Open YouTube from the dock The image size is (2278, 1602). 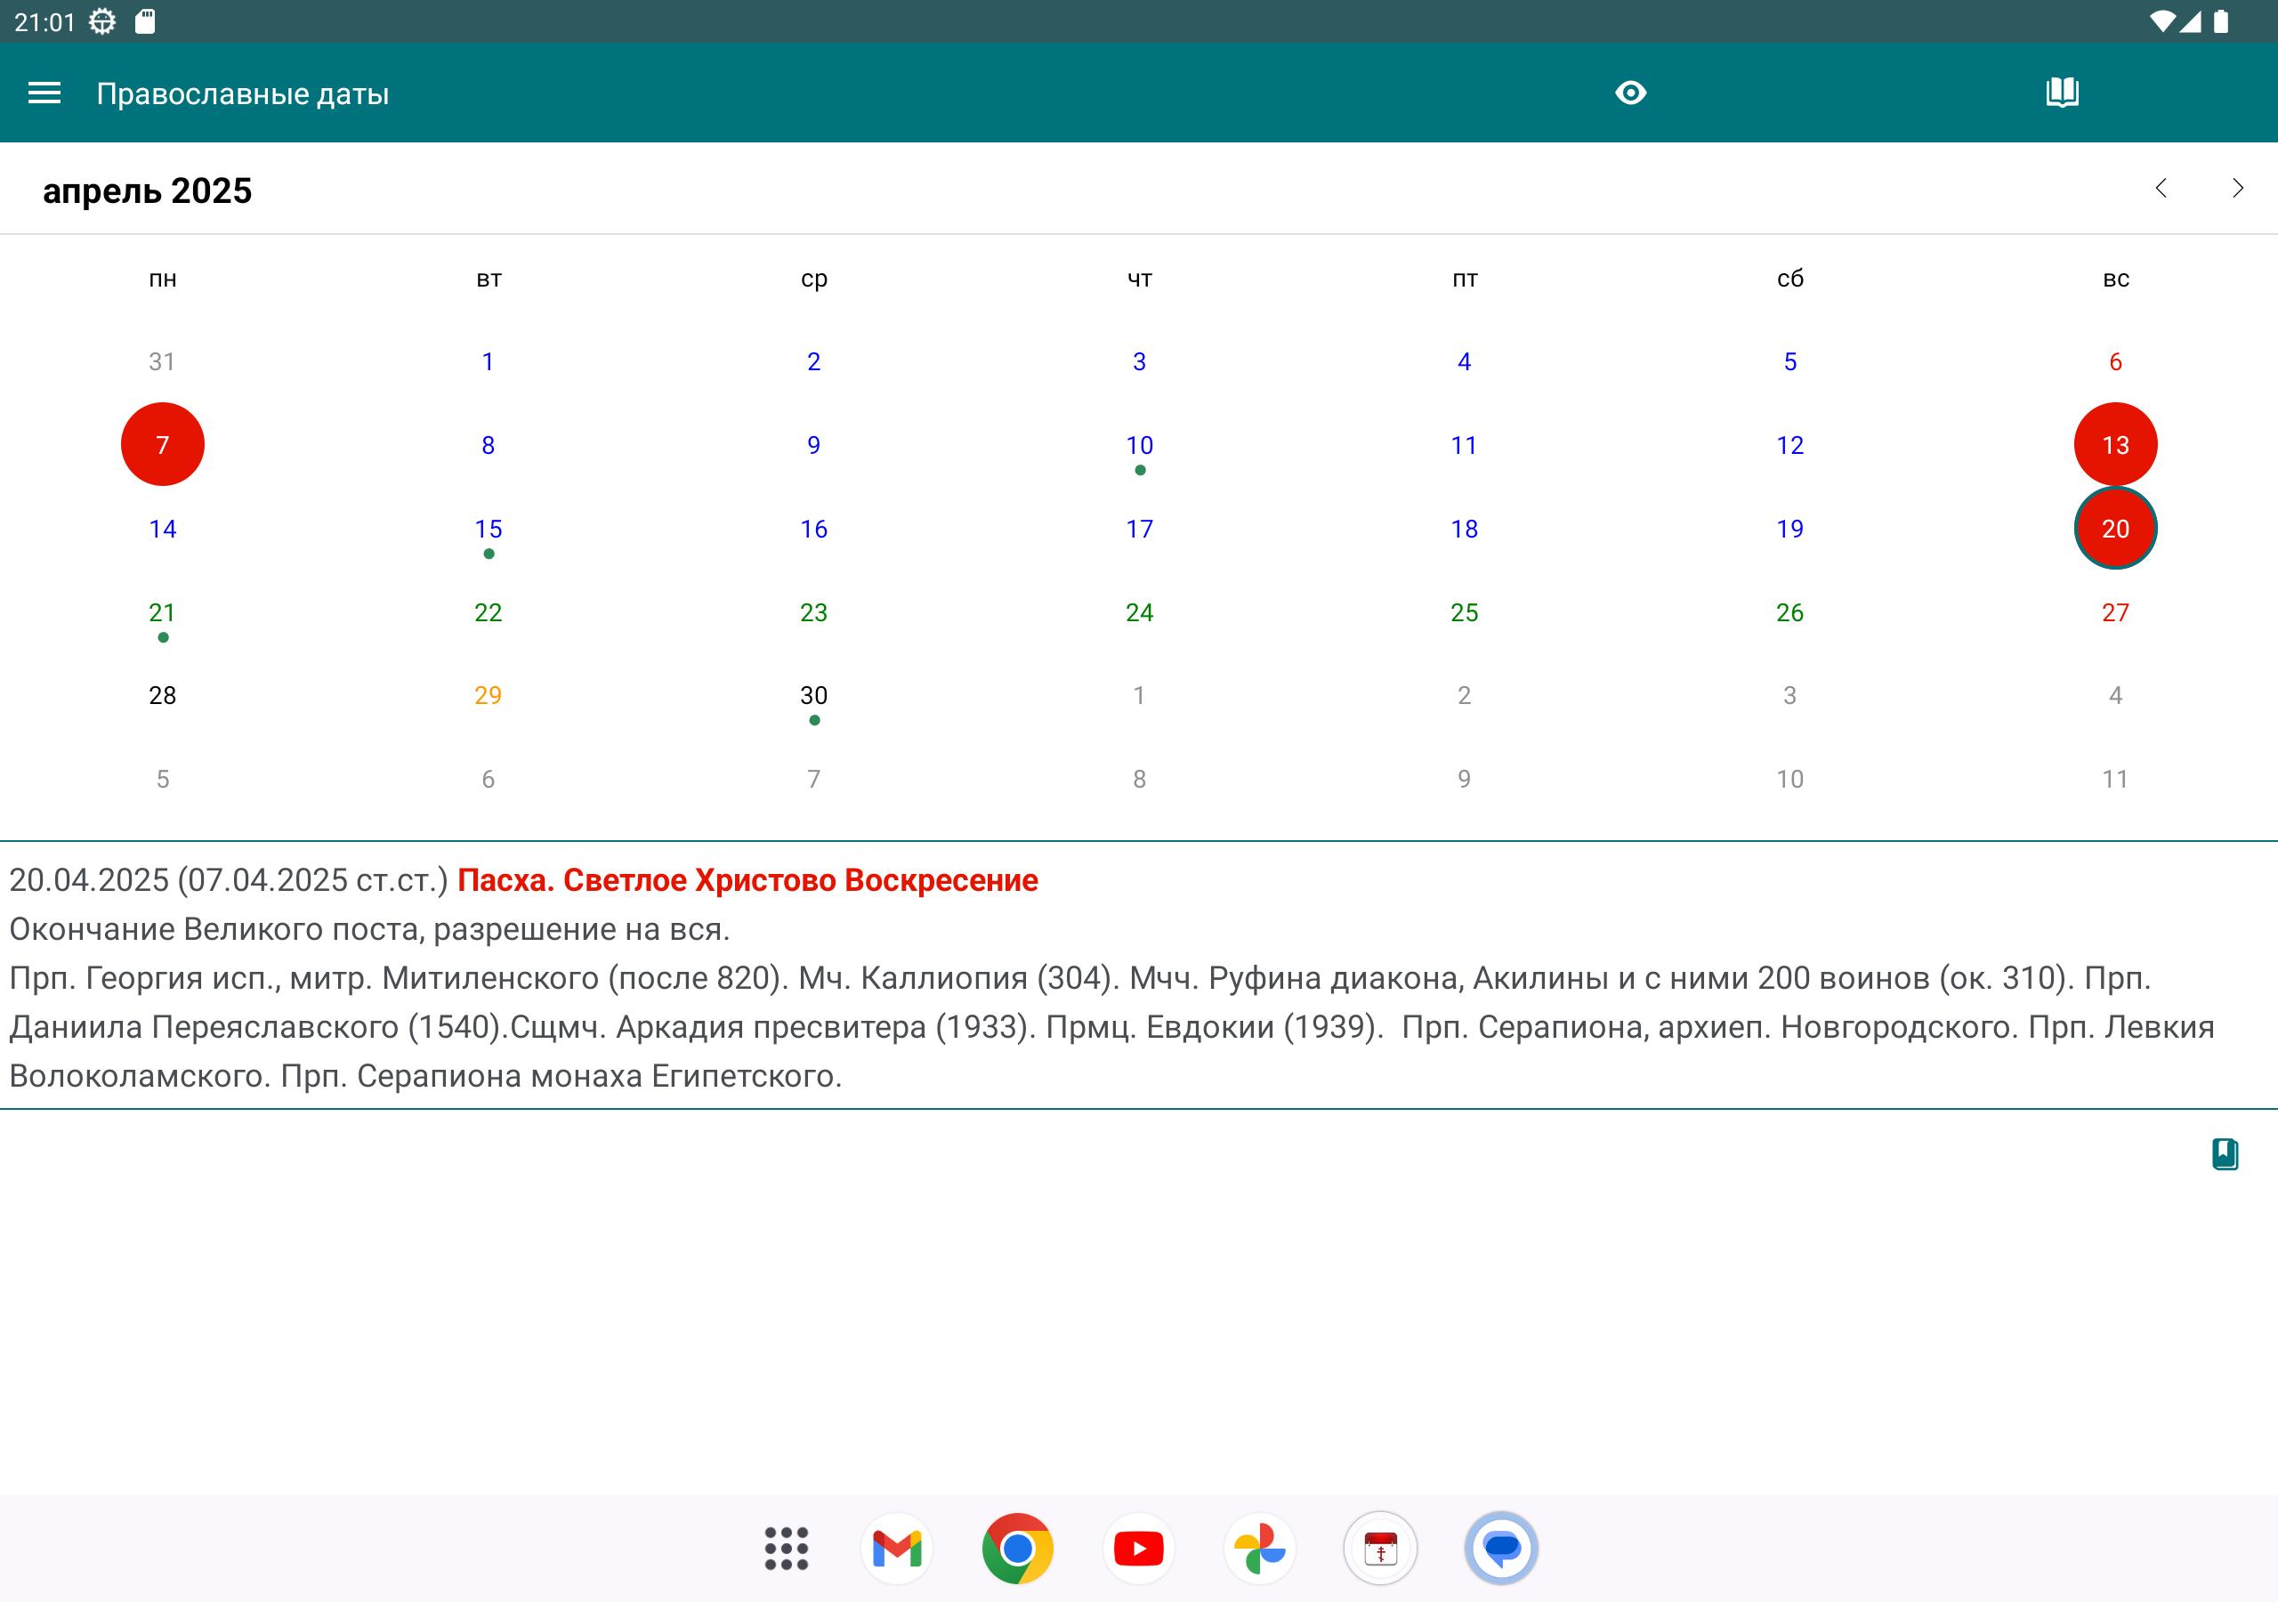[1138, 1549]
